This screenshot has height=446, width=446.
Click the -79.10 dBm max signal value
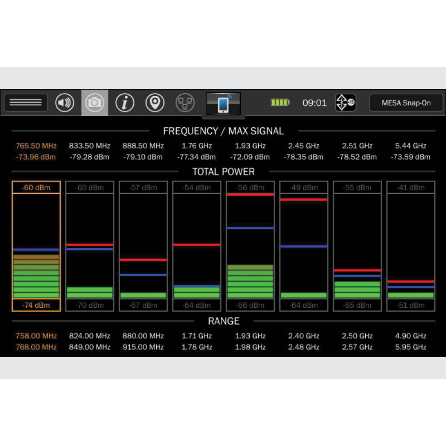pos(143,157)
